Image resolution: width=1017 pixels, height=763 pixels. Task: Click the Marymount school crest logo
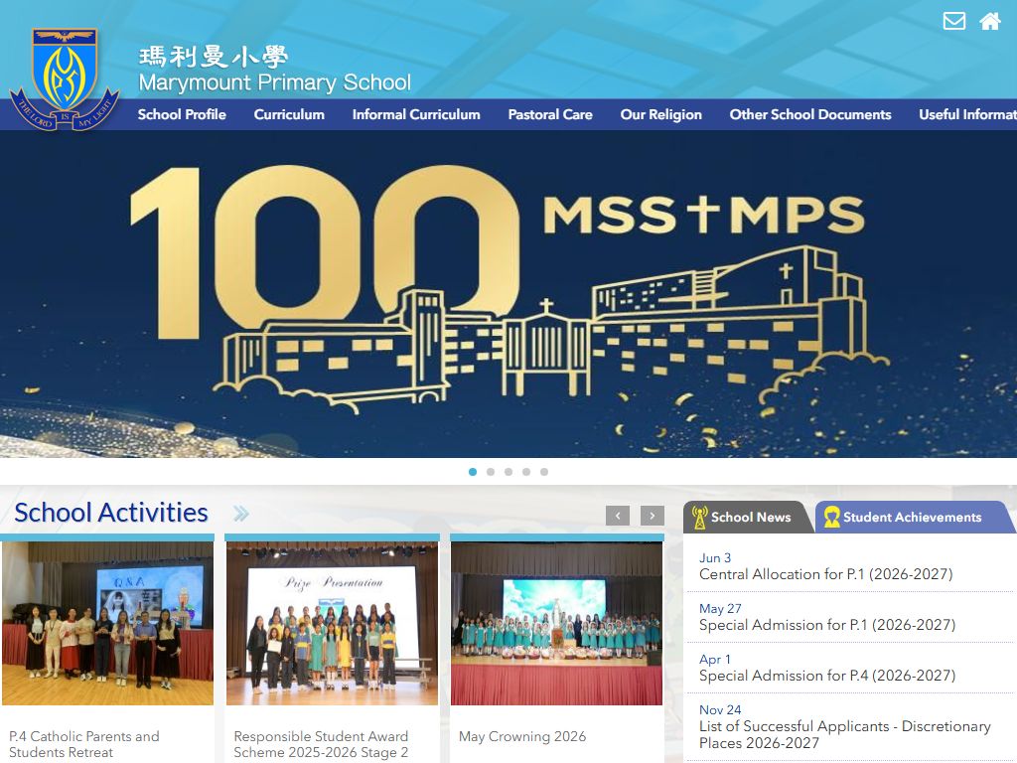(x=65, y=78)
